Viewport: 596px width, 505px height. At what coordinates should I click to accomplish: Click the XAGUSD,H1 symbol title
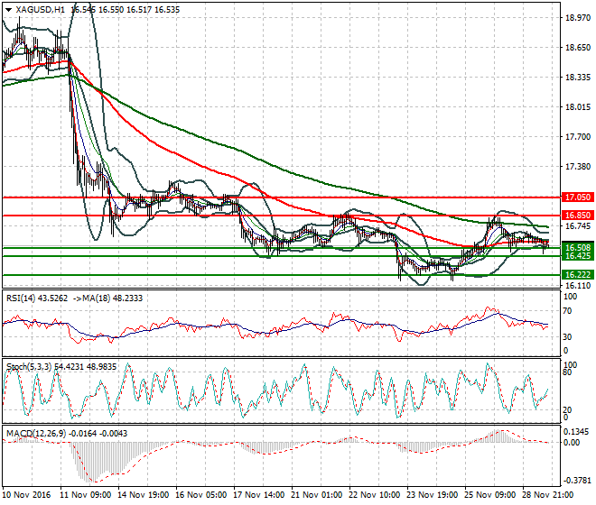click(41, 10)
